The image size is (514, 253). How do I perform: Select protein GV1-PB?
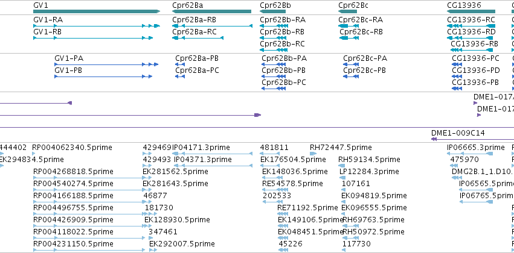click(x=68, y=70)
